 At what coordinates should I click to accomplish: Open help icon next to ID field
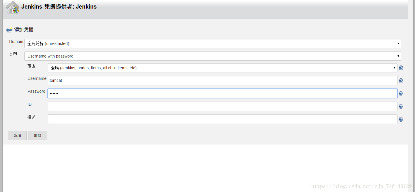401,106
